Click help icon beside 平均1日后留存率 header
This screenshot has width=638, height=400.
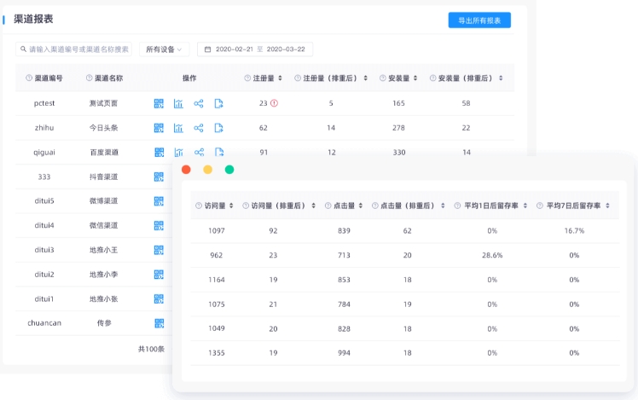[x=457, y=206]
